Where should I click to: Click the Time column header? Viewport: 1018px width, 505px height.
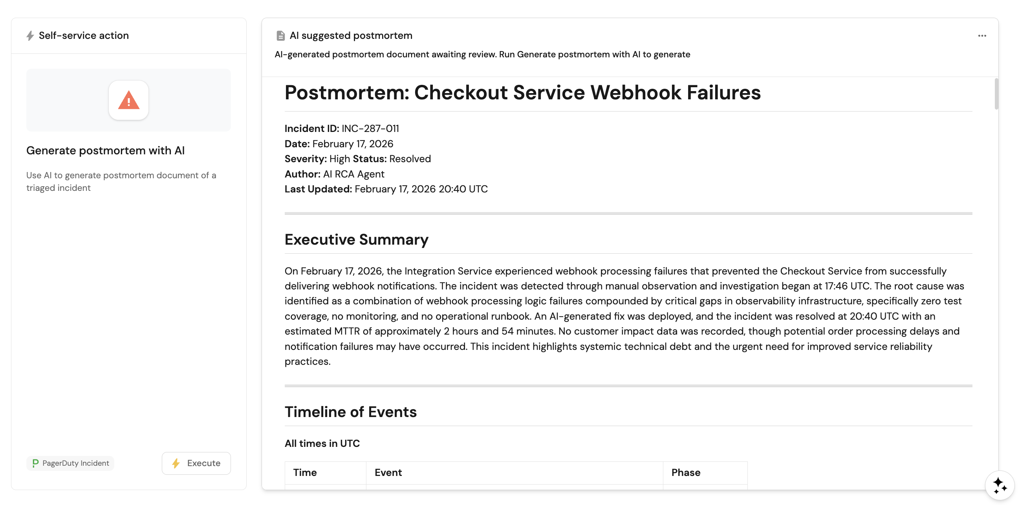pyautogui.click(x=305, y=472)
